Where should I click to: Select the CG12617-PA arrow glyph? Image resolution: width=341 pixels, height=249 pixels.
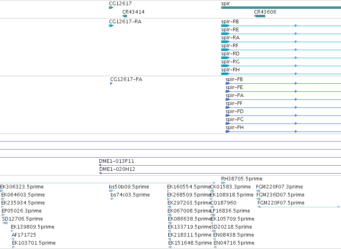pyautogui.click(x=111, y=83)
